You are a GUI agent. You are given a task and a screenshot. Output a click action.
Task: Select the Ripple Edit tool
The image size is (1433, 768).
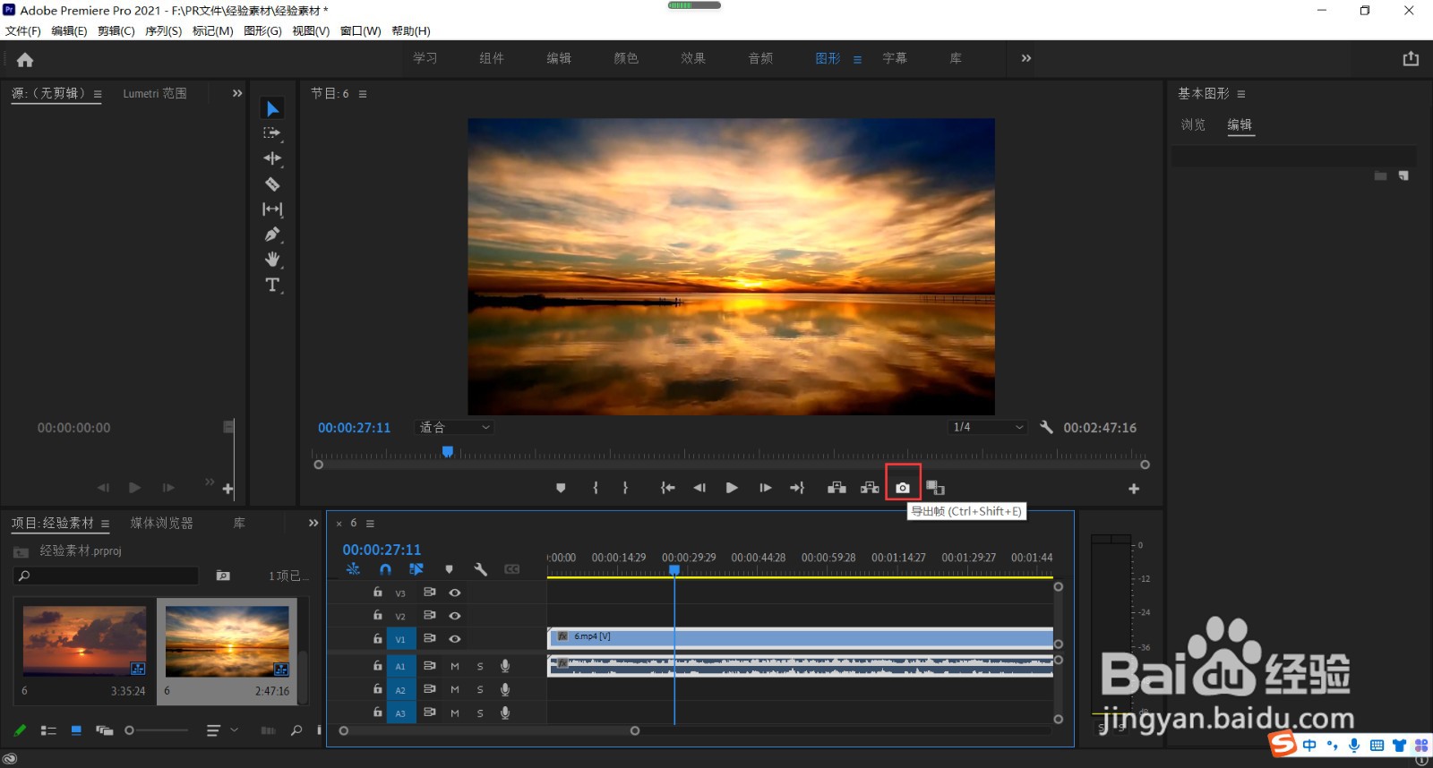point(272,158)
